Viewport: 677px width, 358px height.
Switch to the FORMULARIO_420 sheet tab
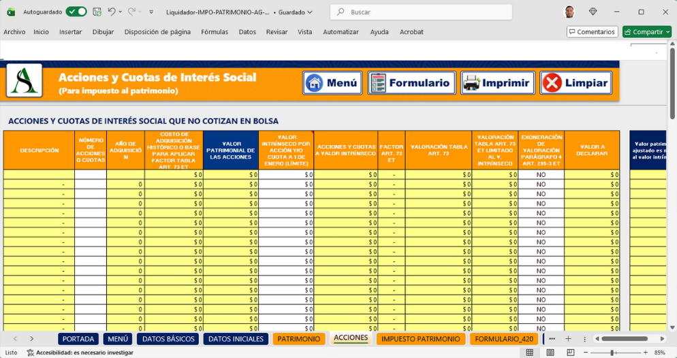point(504,339)
